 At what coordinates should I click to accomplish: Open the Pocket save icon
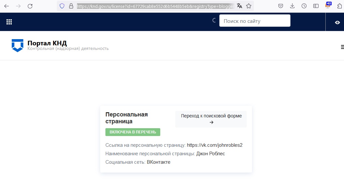281,6
